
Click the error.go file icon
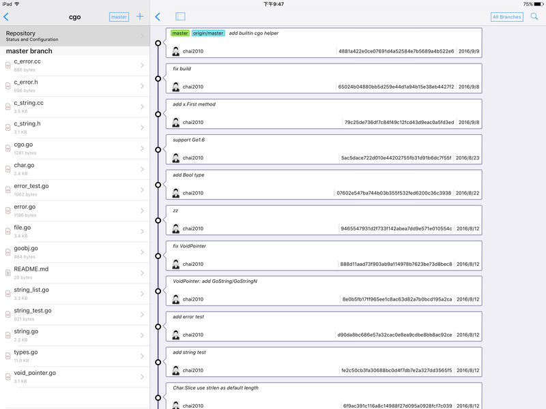coord(8,211)
